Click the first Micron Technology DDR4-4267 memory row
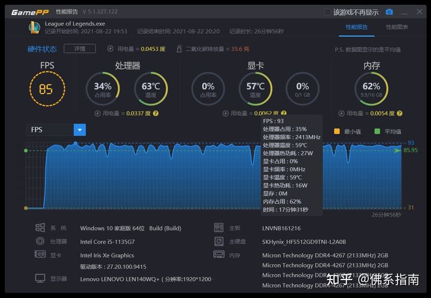Image resolution: width=431 pixels, height=298 pixels. [x=325, y=255]
